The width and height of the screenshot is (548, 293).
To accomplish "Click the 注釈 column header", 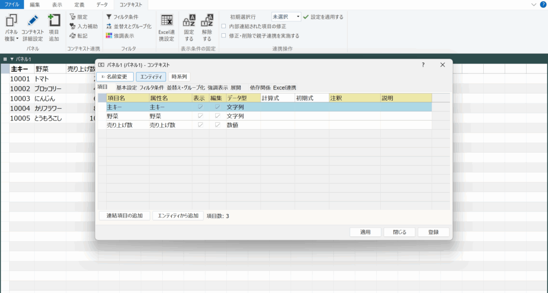I will (x=355, y=98).
